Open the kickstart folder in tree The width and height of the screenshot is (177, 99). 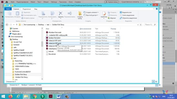coord(16,45)
